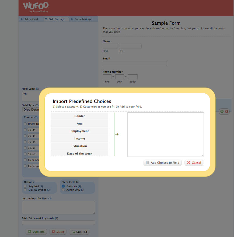Click the green plus icon beside the form field

(x=222, y=111)
